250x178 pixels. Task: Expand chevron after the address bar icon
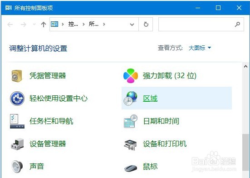click(63, 25)
